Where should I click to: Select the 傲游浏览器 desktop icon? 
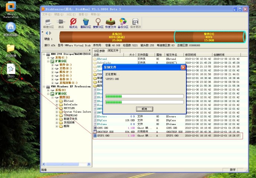(x=11, y=29)
